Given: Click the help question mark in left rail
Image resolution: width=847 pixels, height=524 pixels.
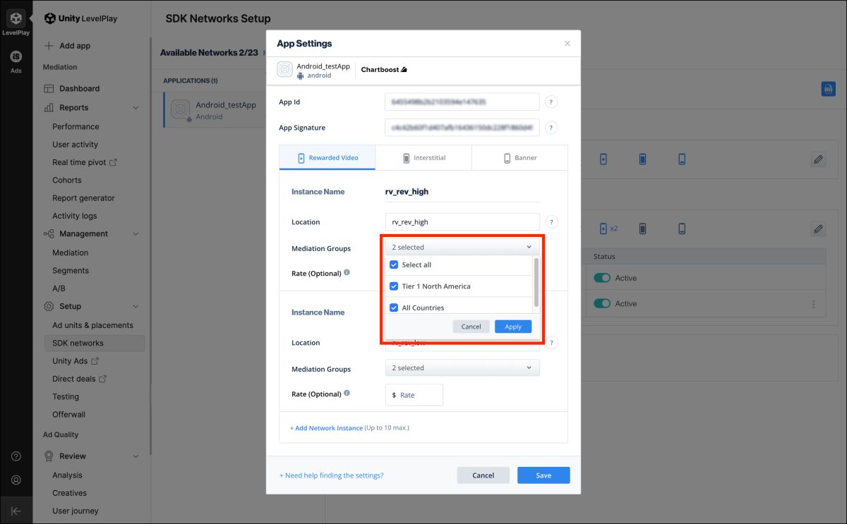Looking at the screenshot, I should tap(16, 456).
